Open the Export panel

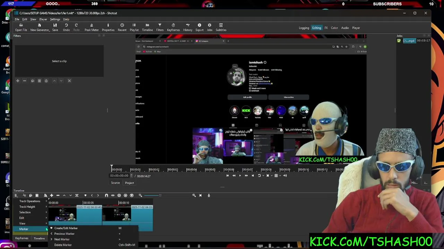point(199,27)
